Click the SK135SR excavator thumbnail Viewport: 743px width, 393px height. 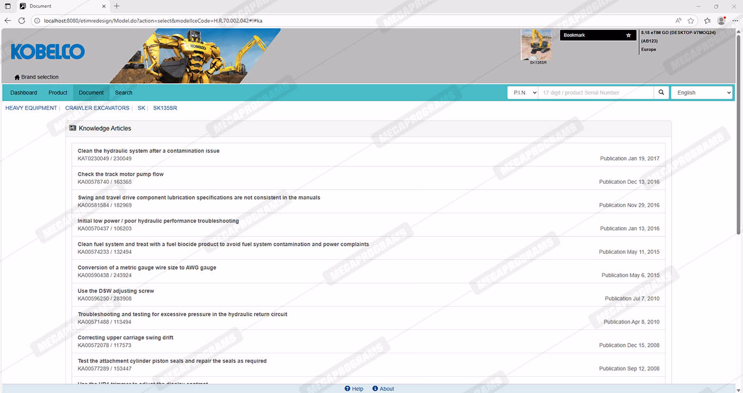(536, 45)
